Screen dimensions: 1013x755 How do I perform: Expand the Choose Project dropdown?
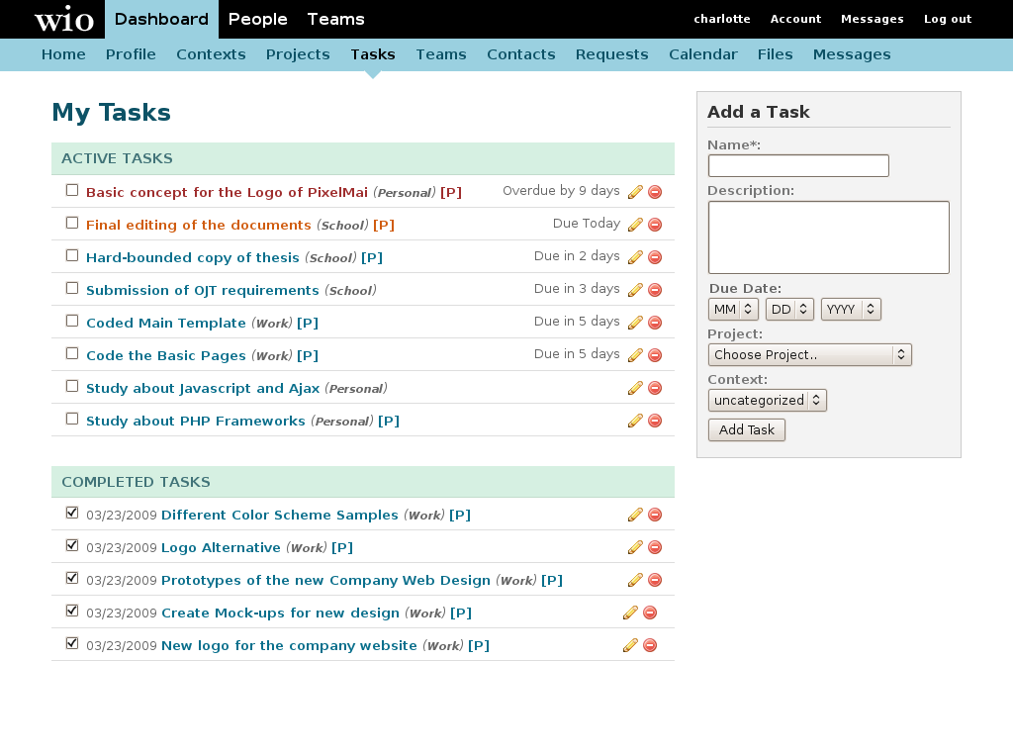point(809,355)
